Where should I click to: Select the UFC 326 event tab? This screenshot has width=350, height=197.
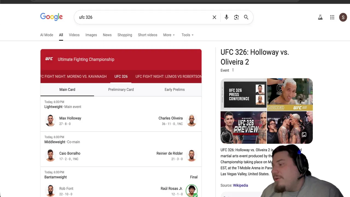click(x=121, y=76)
